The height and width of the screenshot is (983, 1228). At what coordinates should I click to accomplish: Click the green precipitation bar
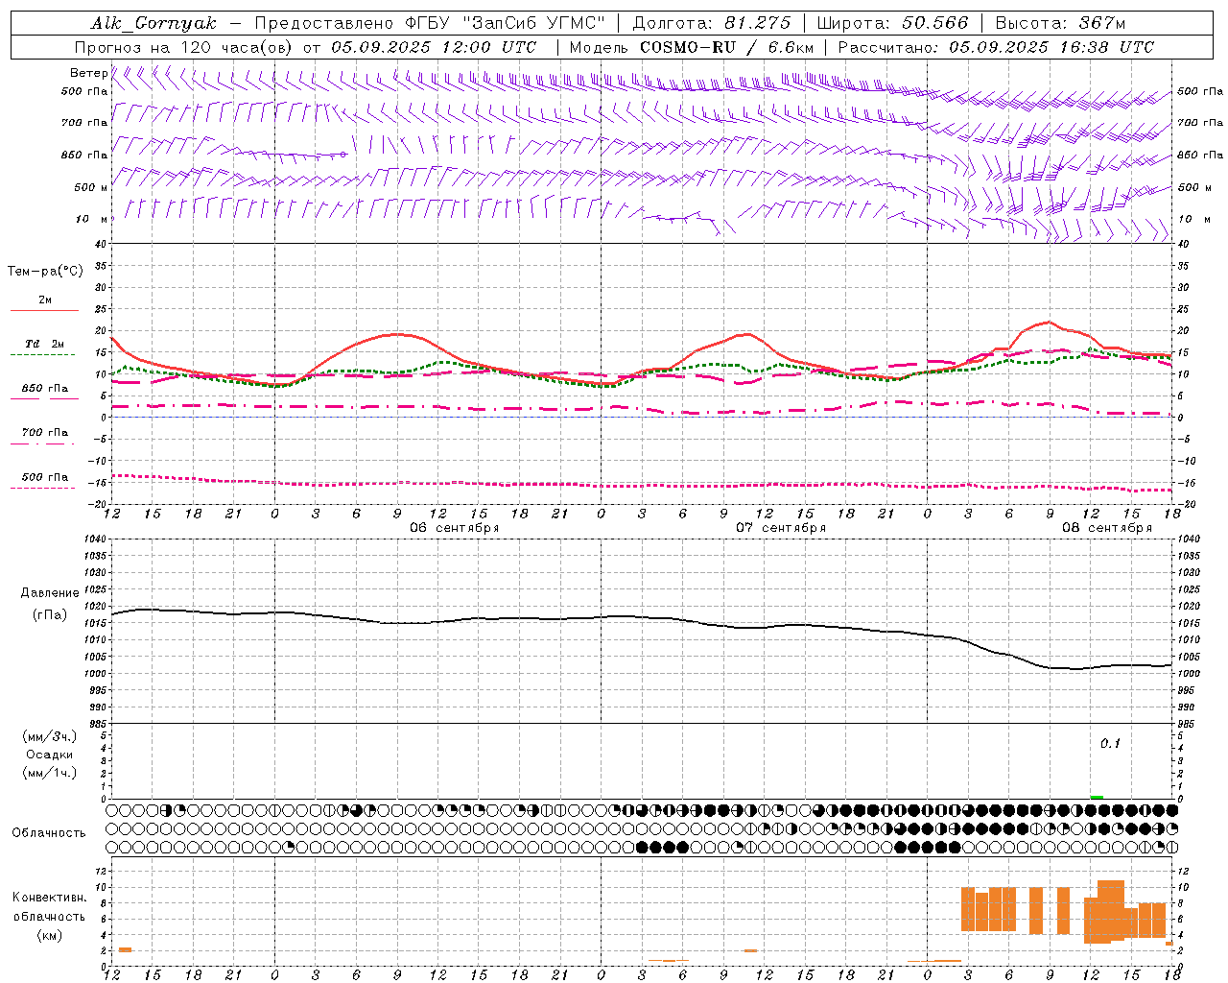[1097, 797]
